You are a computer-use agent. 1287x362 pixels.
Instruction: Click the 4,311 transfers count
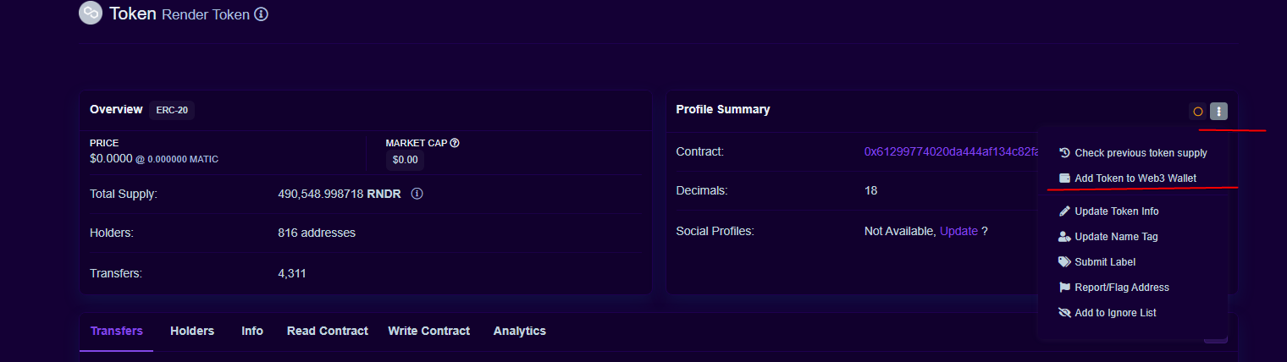pyautogui.click(x=291, y=273)
